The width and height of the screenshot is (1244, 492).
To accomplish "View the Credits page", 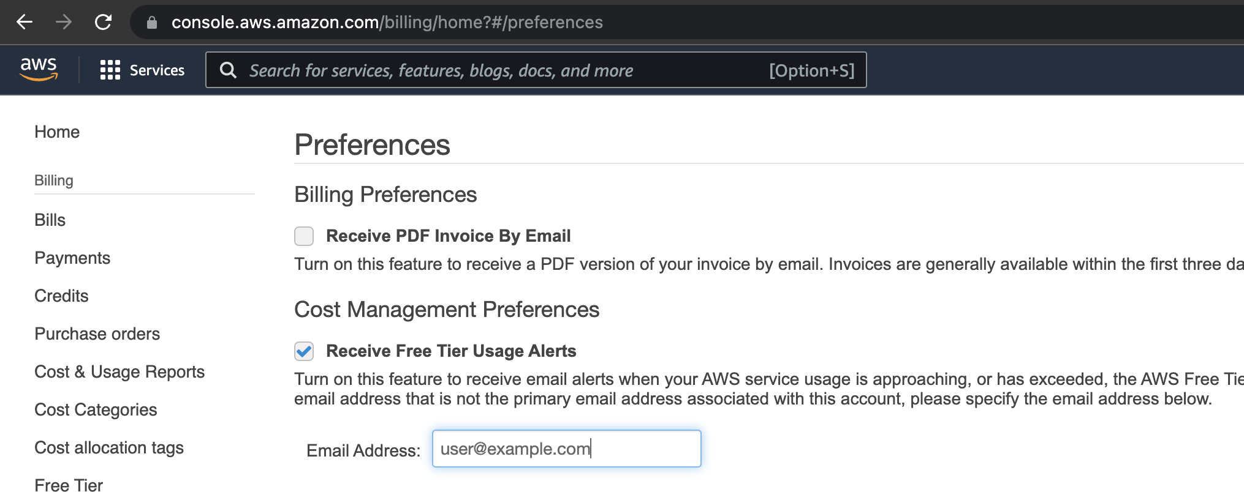I will pos(61,296).
